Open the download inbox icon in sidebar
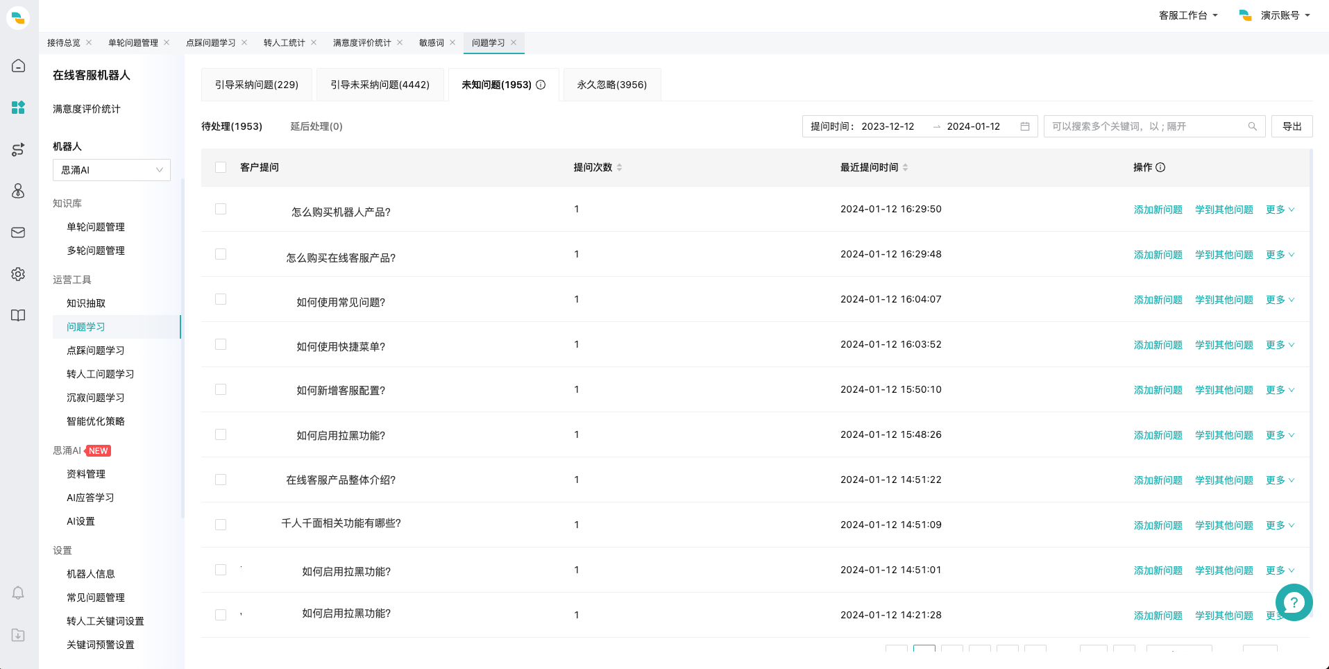Viewport: 1329px width, 669px height. pos(19,635)
